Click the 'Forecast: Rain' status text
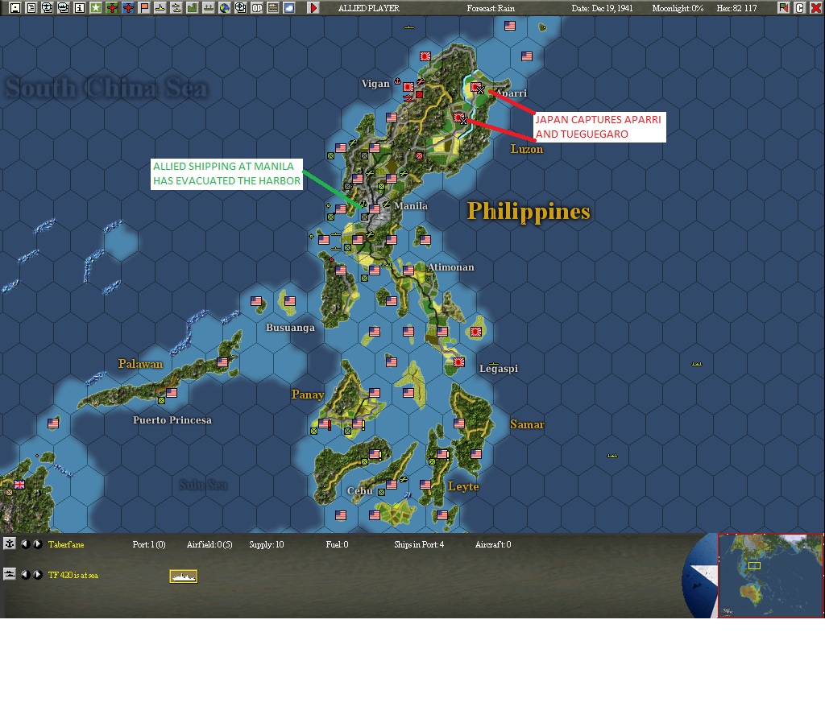This screenshot has width=825, height=723. click(x=491, y=8)
